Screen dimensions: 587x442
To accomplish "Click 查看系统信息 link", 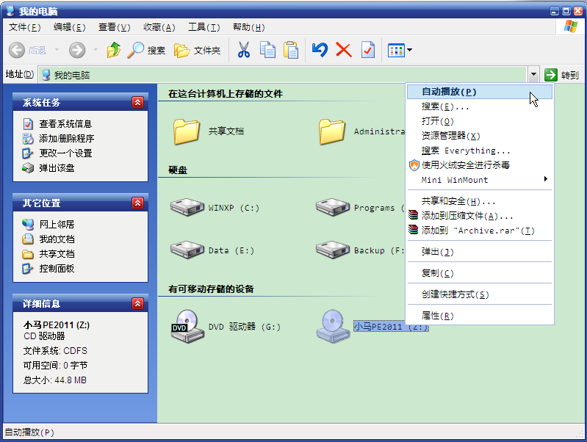I will pyautogui.click(x=65, y=124).
